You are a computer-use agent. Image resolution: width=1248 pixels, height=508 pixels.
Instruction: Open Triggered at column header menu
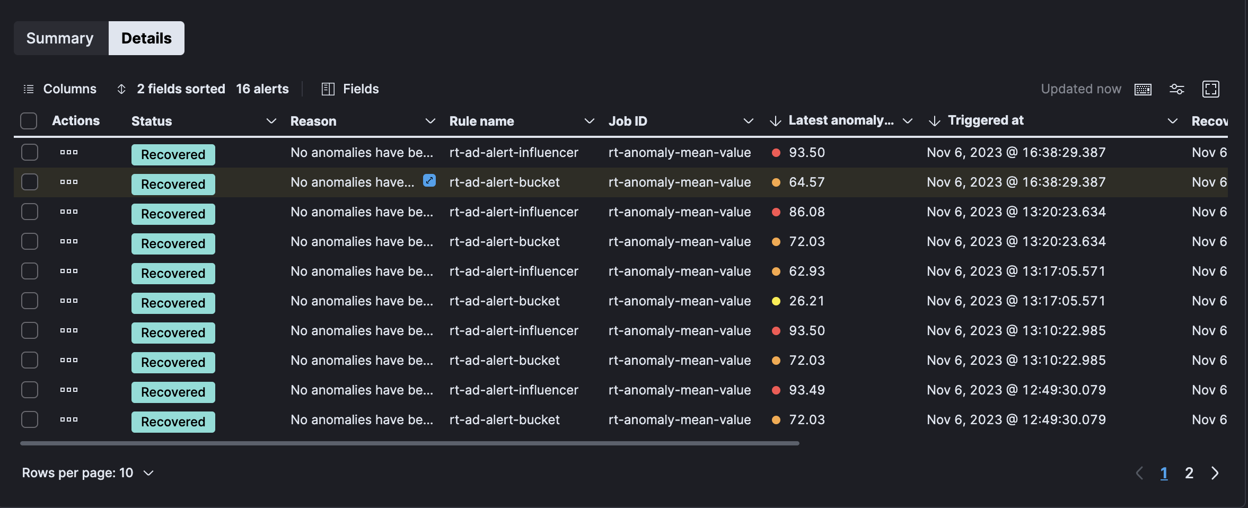point(1172,121)
